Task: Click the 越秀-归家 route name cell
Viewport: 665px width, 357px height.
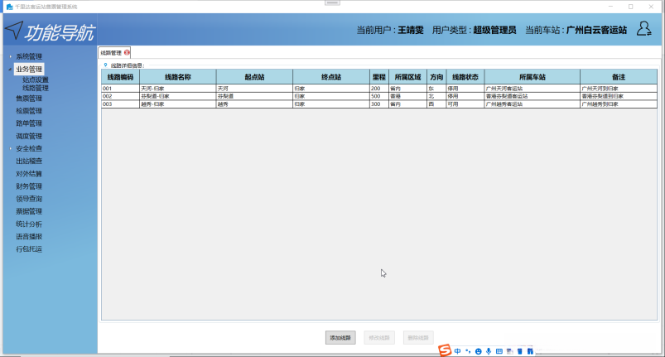Action: [x=178, y=104]
